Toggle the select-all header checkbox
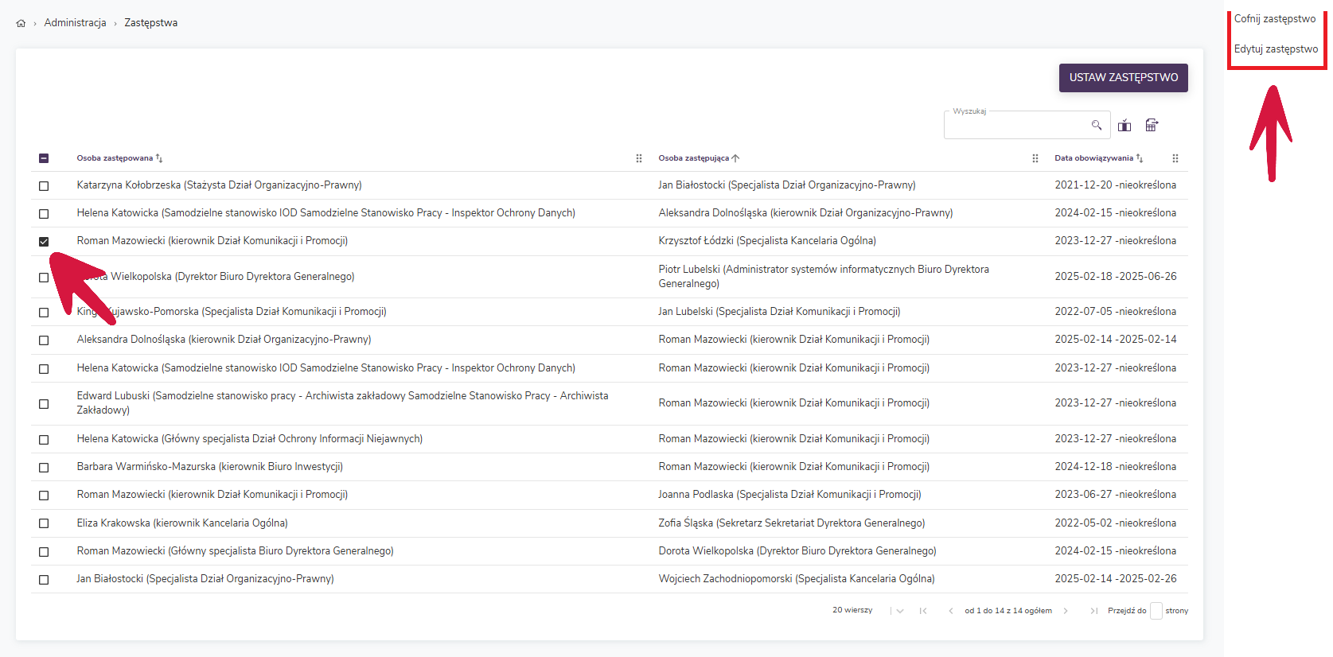This screenshot has height=657, width=1333. pyautogui.click(x=44, y=158)
